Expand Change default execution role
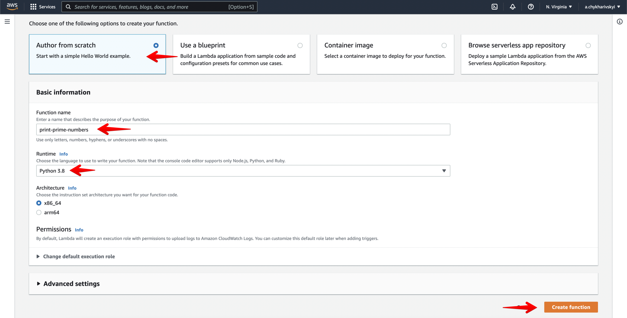The width and height of the screenshot is (627, 318). coord(79,256)
